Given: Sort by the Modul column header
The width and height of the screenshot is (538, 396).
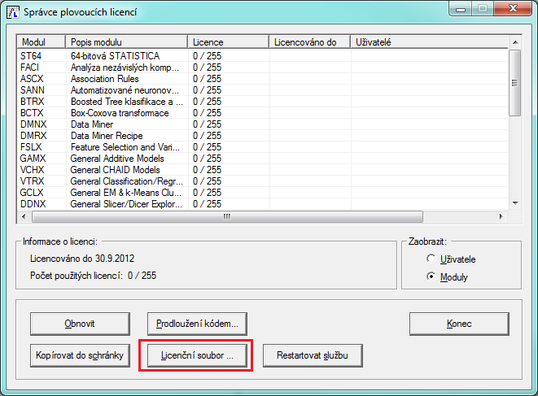Looking at the screenshot, I should [x=42, y=42].
